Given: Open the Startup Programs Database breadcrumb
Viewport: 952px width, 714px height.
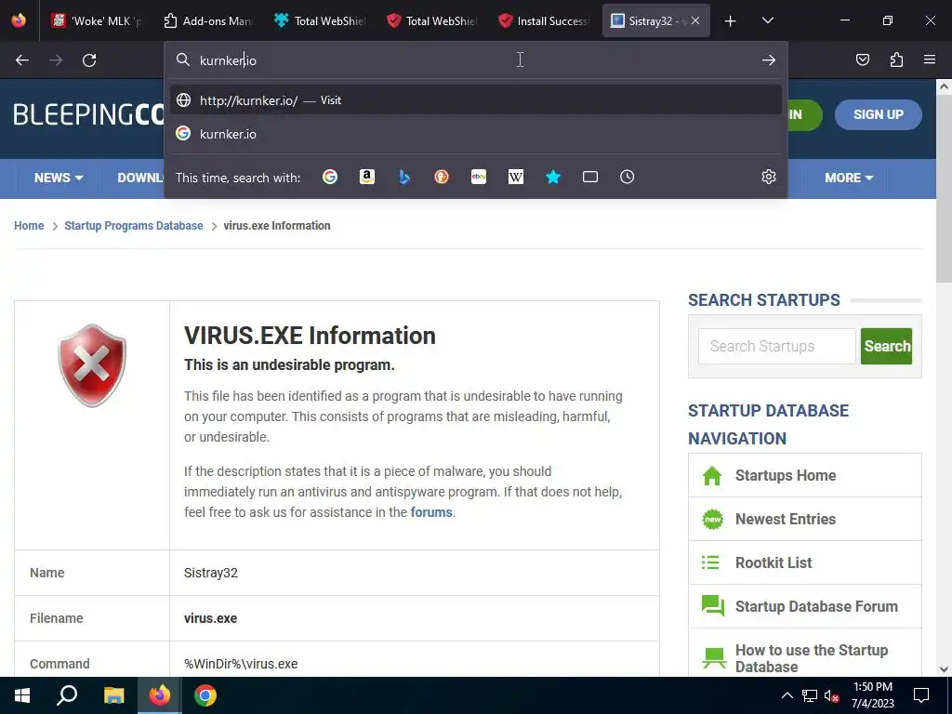Looking at the screenshot, I should pos(134,226).
